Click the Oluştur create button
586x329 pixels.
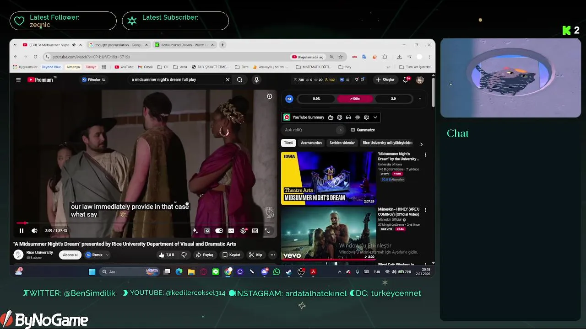385,80
